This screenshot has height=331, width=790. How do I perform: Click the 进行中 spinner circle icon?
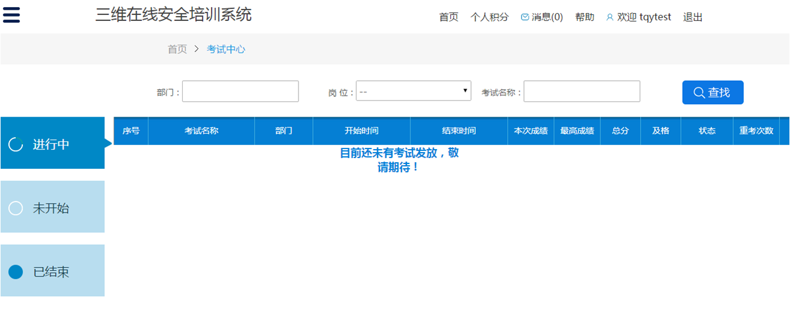pos(16,144)
